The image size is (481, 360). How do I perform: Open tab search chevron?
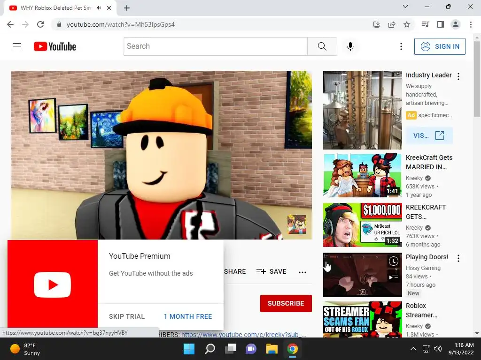pos(405,7)
